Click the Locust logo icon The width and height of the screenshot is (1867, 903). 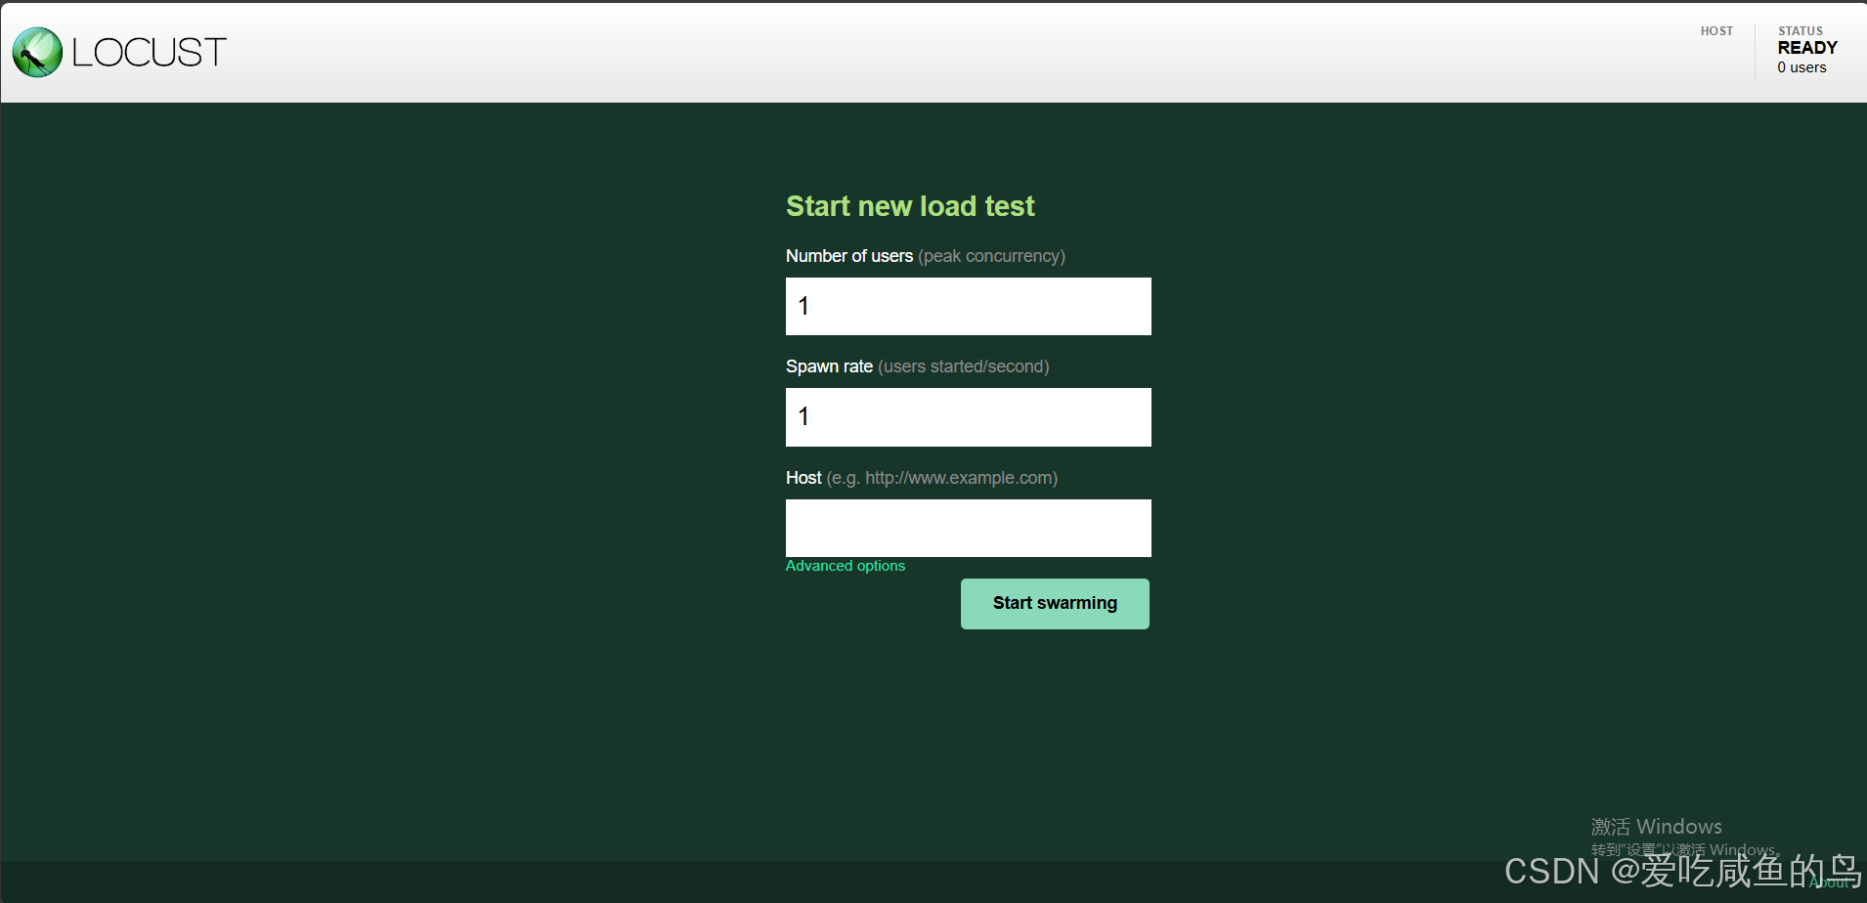(37, 53)
